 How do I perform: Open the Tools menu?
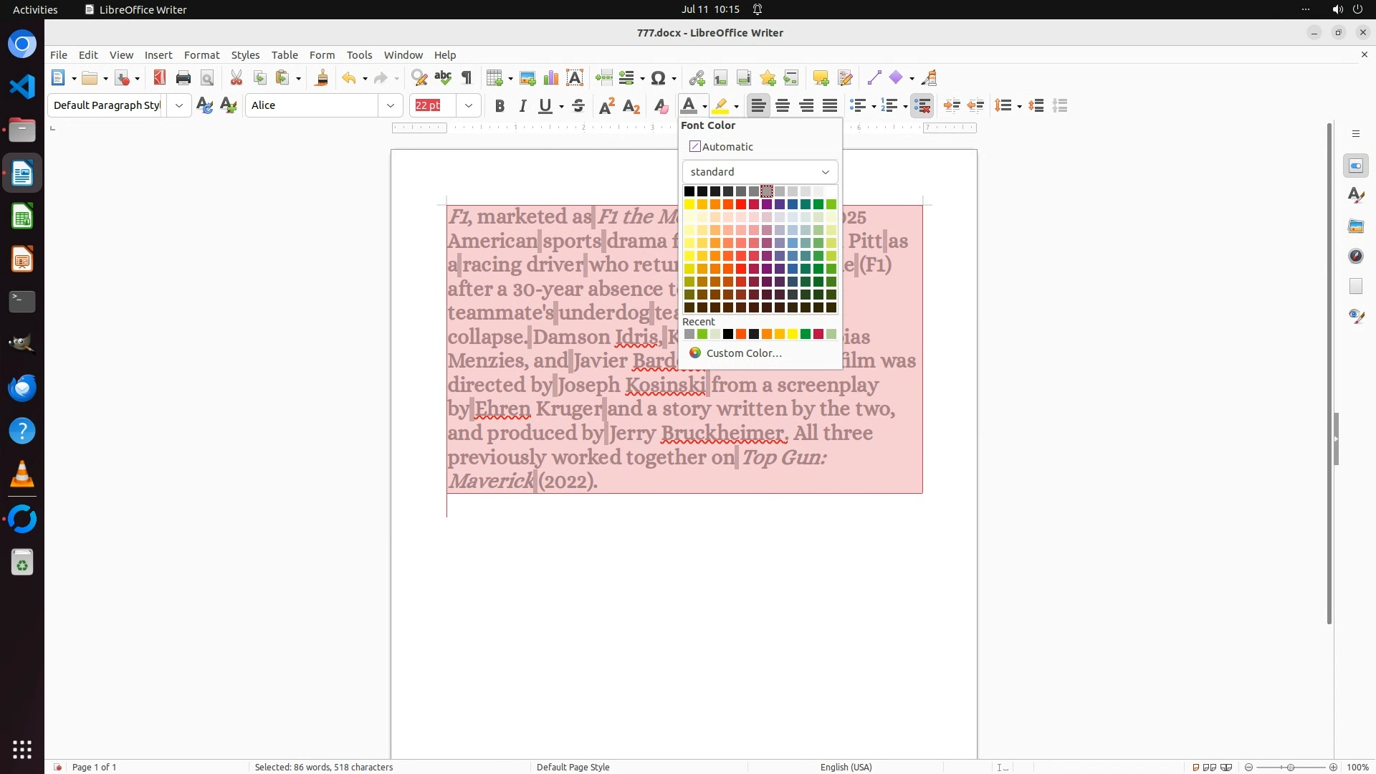pyautogui.click(x=359, y=55)
